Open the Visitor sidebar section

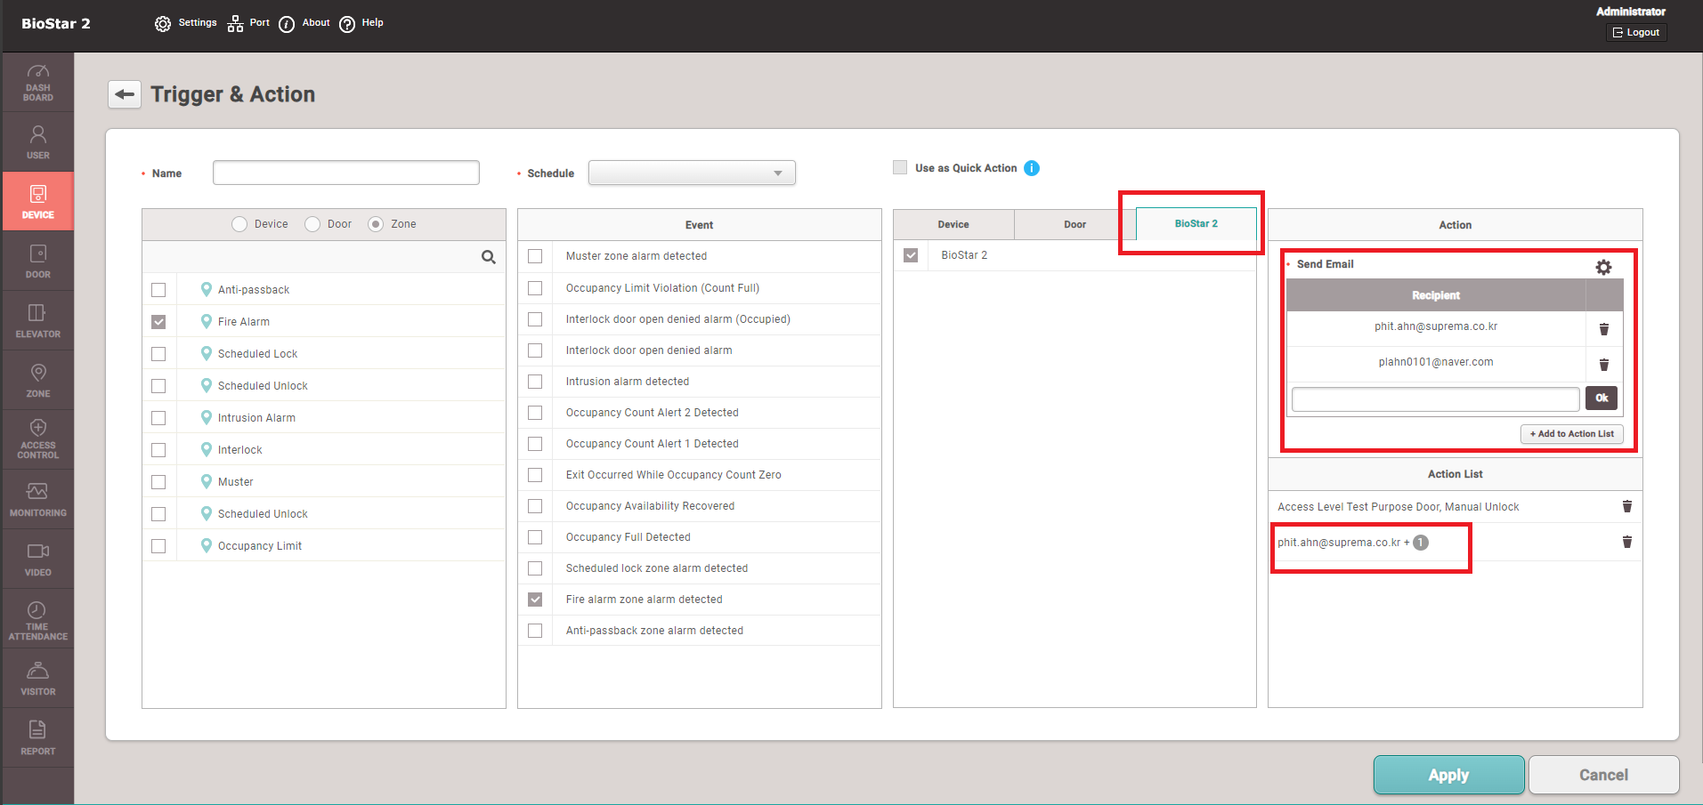pyautogui.click(x=37, y=678)
